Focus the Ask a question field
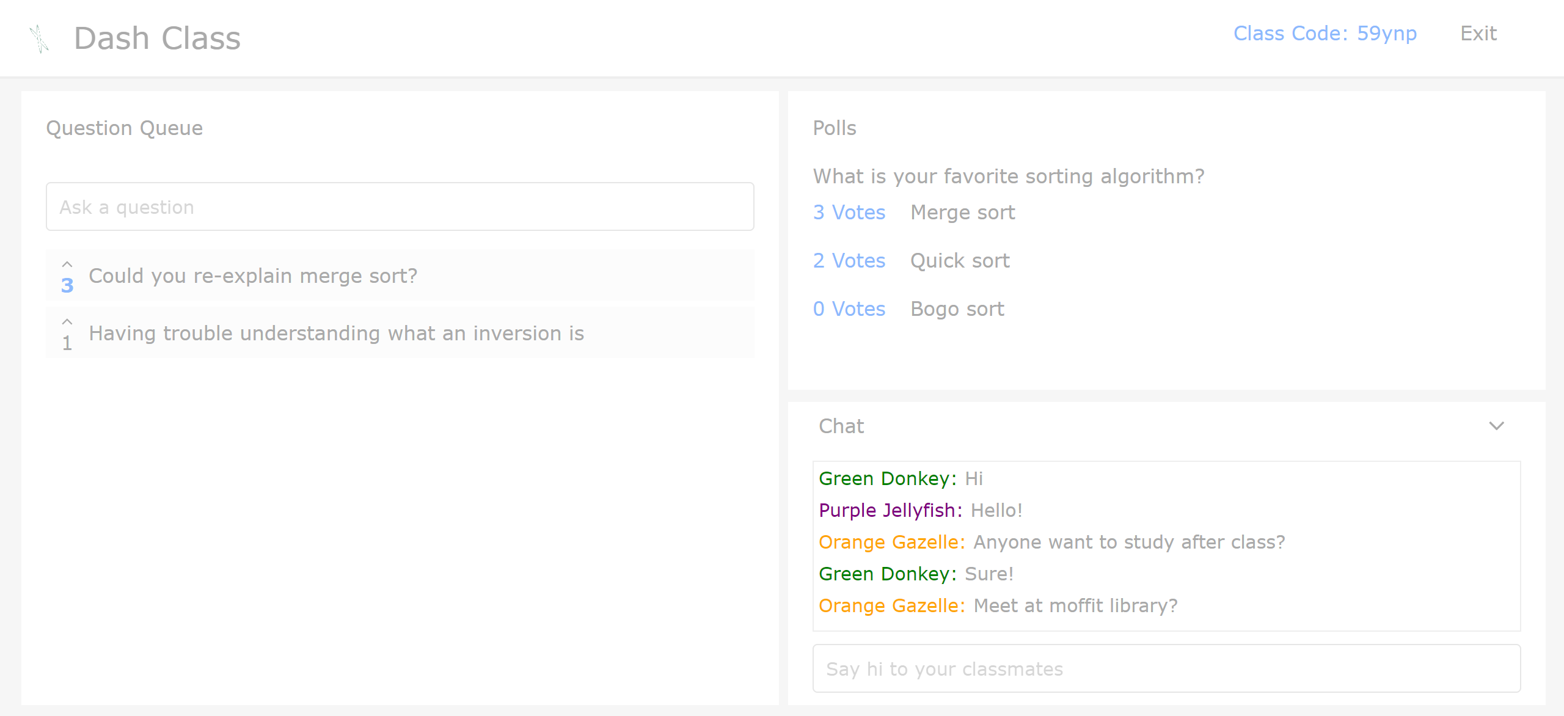1564x716 pixels. tap(400, 207)
